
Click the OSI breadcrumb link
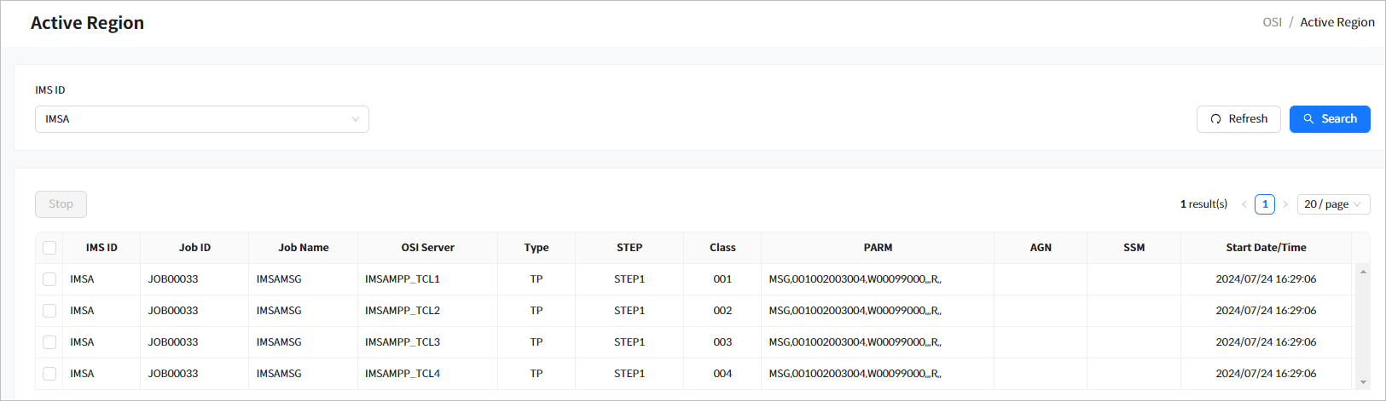pos(1272,22)
